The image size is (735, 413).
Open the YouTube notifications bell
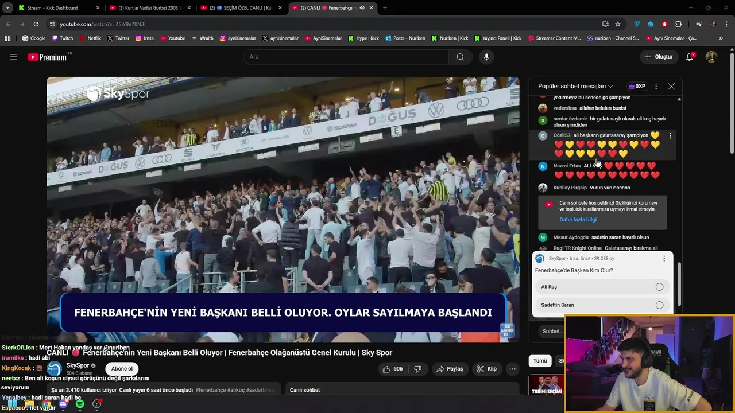[690, 57]
